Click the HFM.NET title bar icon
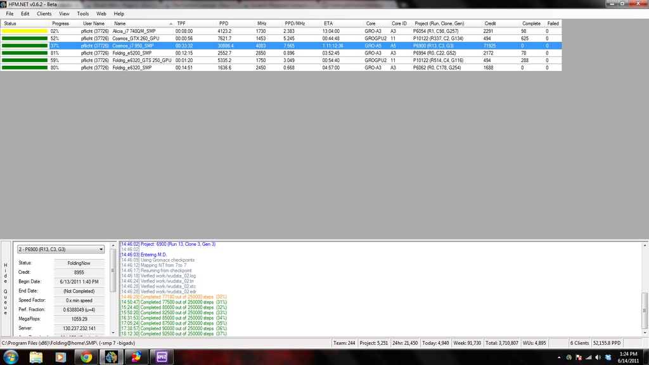Image resolution: width=649 pixels, height=365 pixels. (3, 4)
